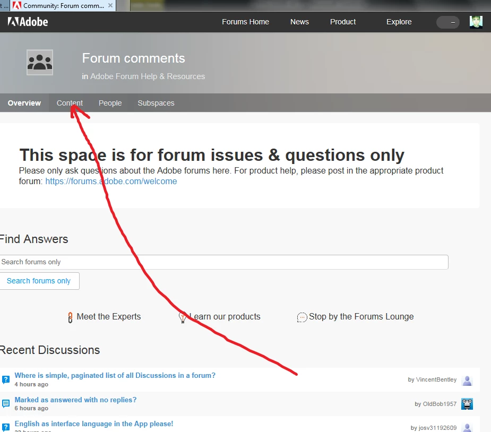
Task: Click the author name VincentBentley
Action: 436,379
